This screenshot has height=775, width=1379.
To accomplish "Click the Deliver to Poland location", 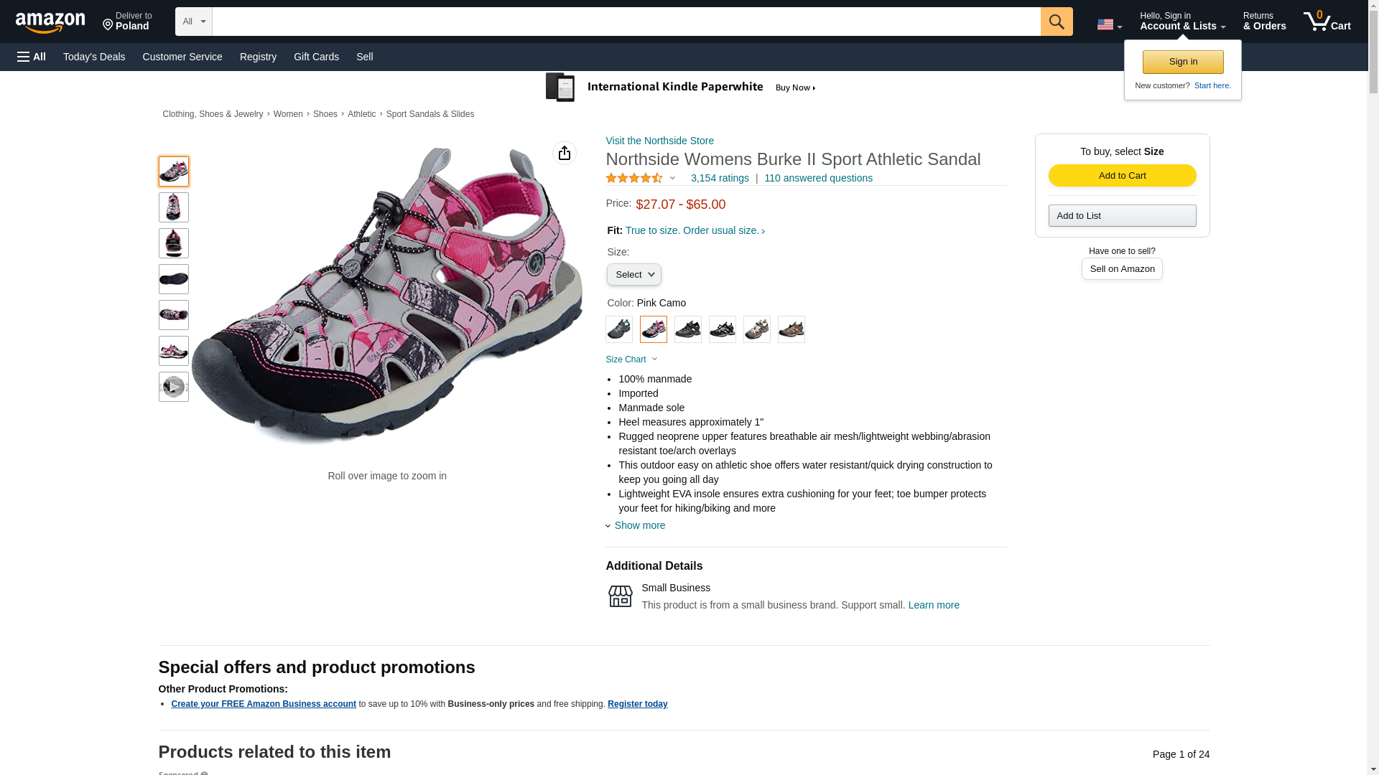I will (x=127, y=22).
